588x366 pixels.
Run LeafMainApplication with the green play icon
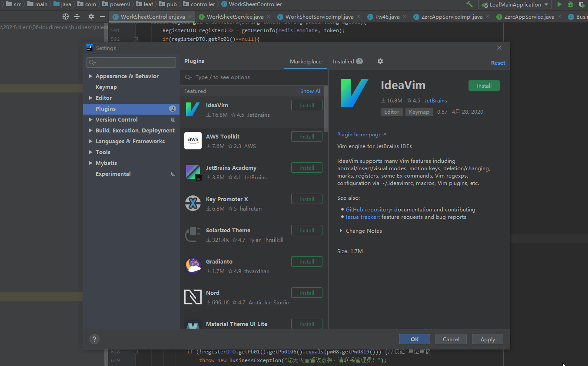(559, 4)
